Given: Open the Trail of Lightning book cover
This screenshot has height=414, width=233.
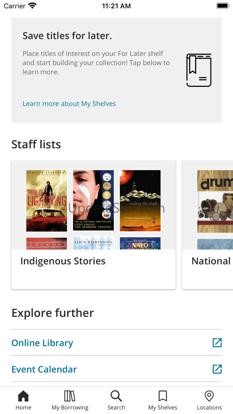Looking at the screenshot, I should pos(47,201).
